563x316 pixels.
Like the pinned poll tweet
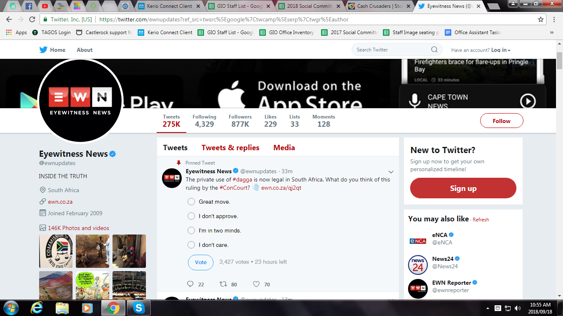point(256,284)
